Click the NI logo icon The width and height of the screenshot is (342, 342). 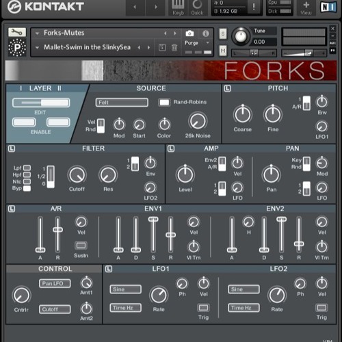(328, 7)
